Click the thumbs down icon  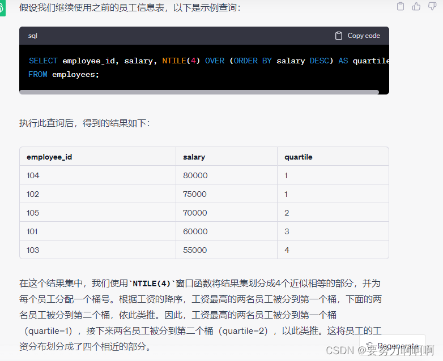[432, 6]
